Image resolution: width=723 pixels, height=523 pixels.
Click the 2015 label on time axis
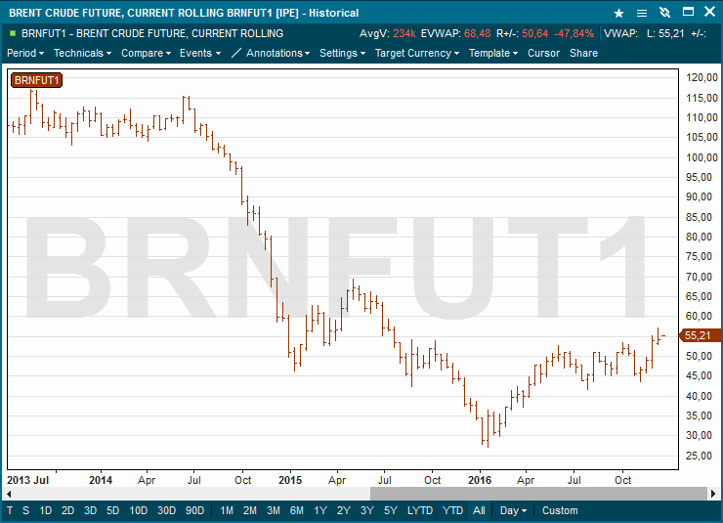tap(290, 480)
